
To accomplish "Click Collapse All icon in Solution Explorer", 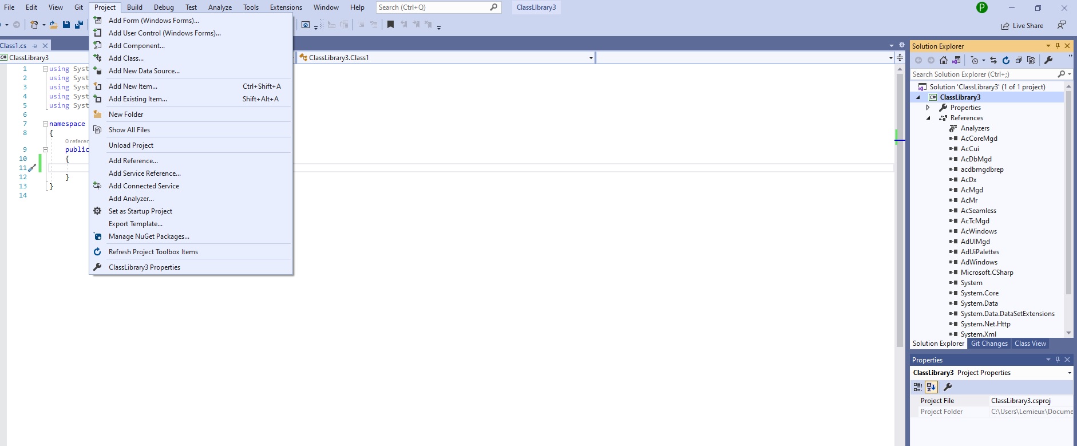I will pyautogui.click(x=1019, y=60).
